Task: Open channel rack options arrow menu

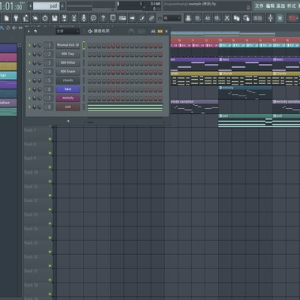Action: [29, 32]
